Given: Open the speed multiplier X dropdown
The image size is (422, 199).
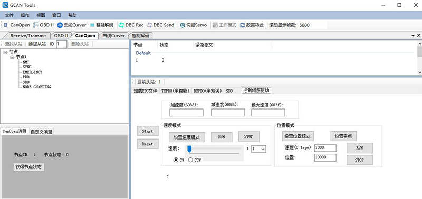Looking at the screenshot, I should (x=258, y=149).
